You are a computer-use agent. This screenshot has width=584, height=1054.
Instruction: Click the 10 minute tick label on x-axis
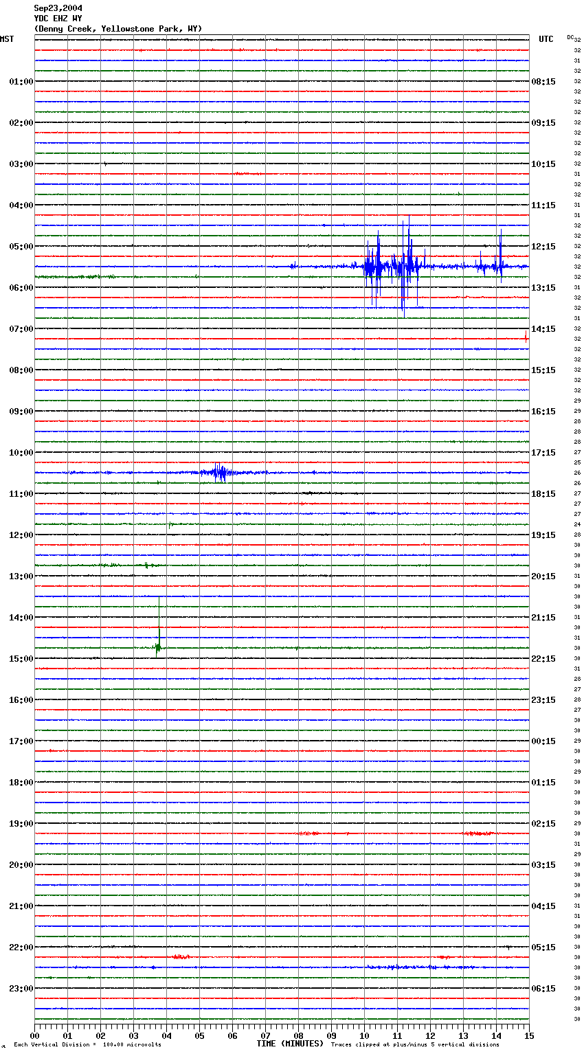coord(364,1035)
